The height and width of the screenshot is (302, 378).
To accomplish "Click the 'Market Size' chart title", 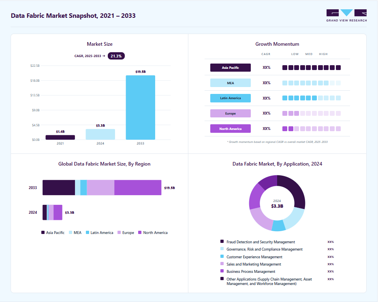I will pos(100,44).
